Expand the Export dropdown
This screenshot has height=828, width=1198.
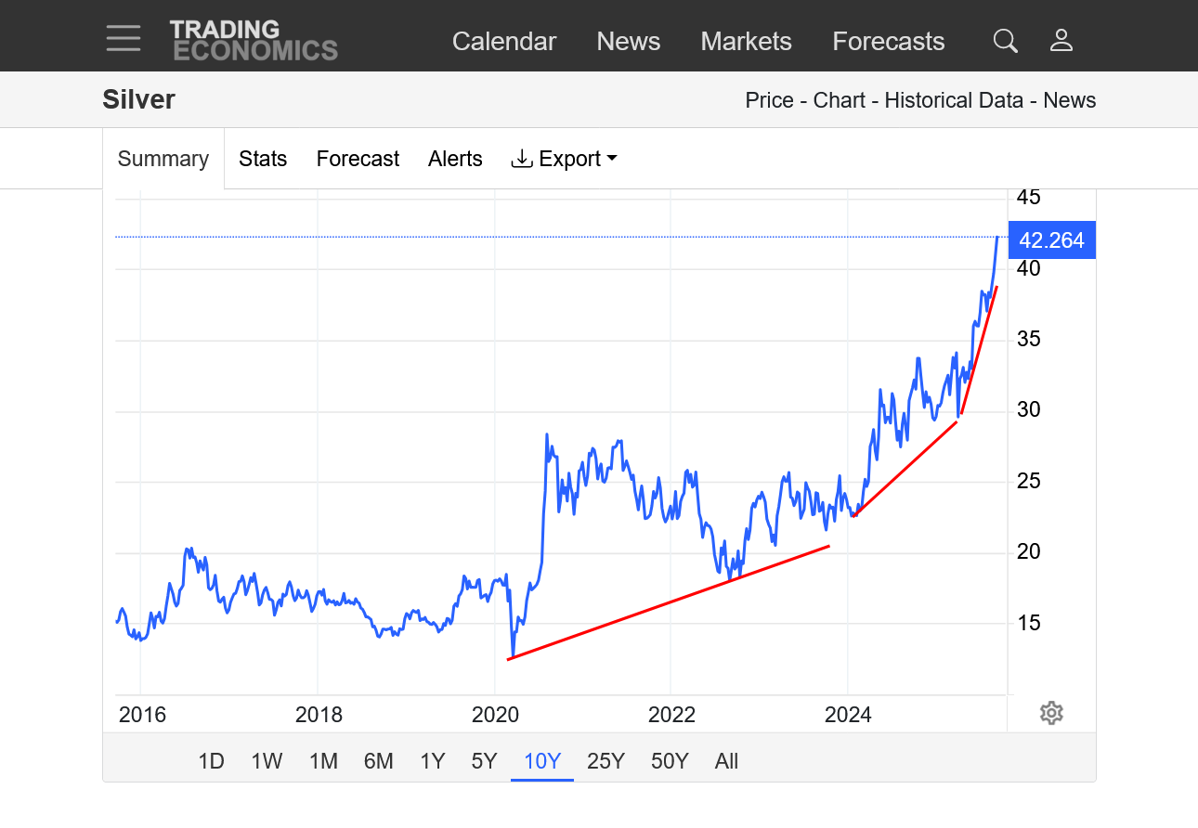(x=564, y=159)
